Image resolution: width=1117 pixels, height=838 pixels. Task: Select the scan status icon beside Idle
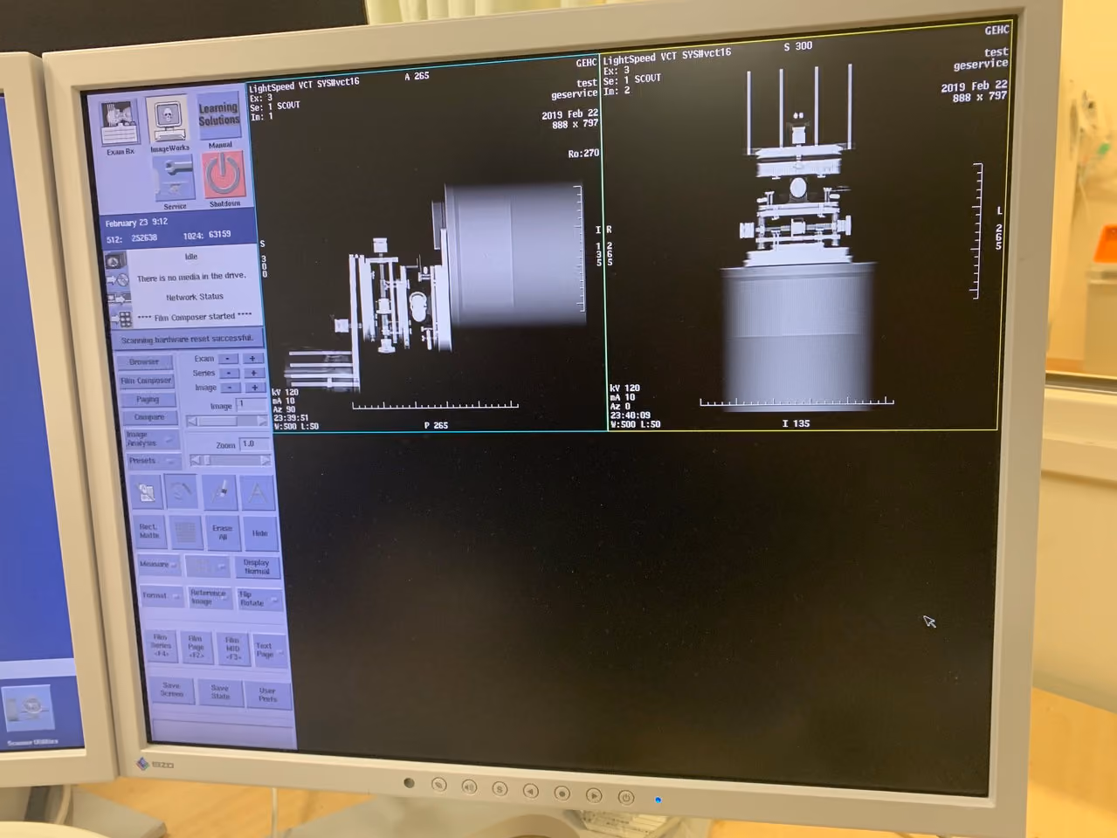point(115,261)
